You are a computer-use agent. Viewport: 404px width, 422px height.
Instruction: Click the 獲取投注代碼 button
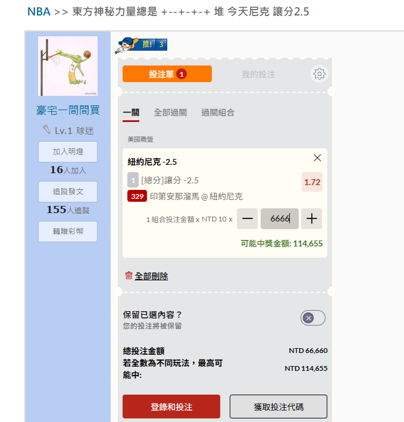point(278,407)
